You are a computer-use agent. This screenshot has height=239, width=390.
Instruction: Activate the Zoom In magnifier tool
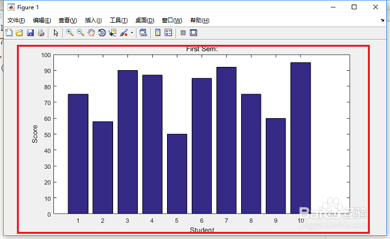pyautogui.click(x=70, y=32)
